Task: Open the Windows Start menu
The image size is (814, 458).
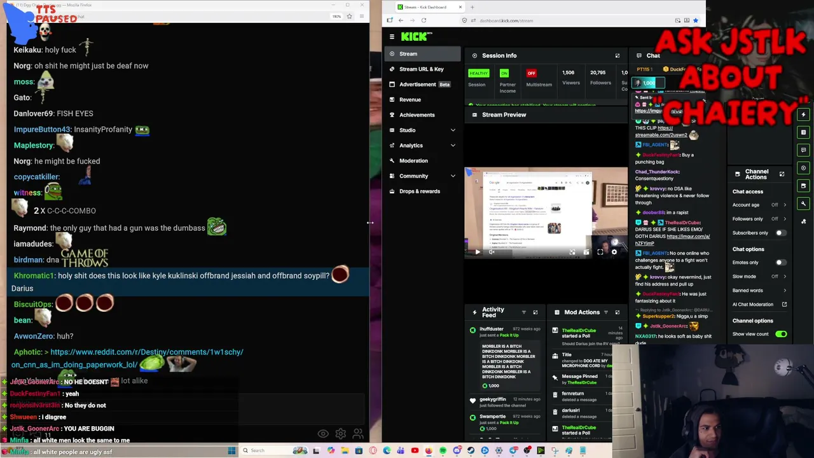Action: coord(231,450)
